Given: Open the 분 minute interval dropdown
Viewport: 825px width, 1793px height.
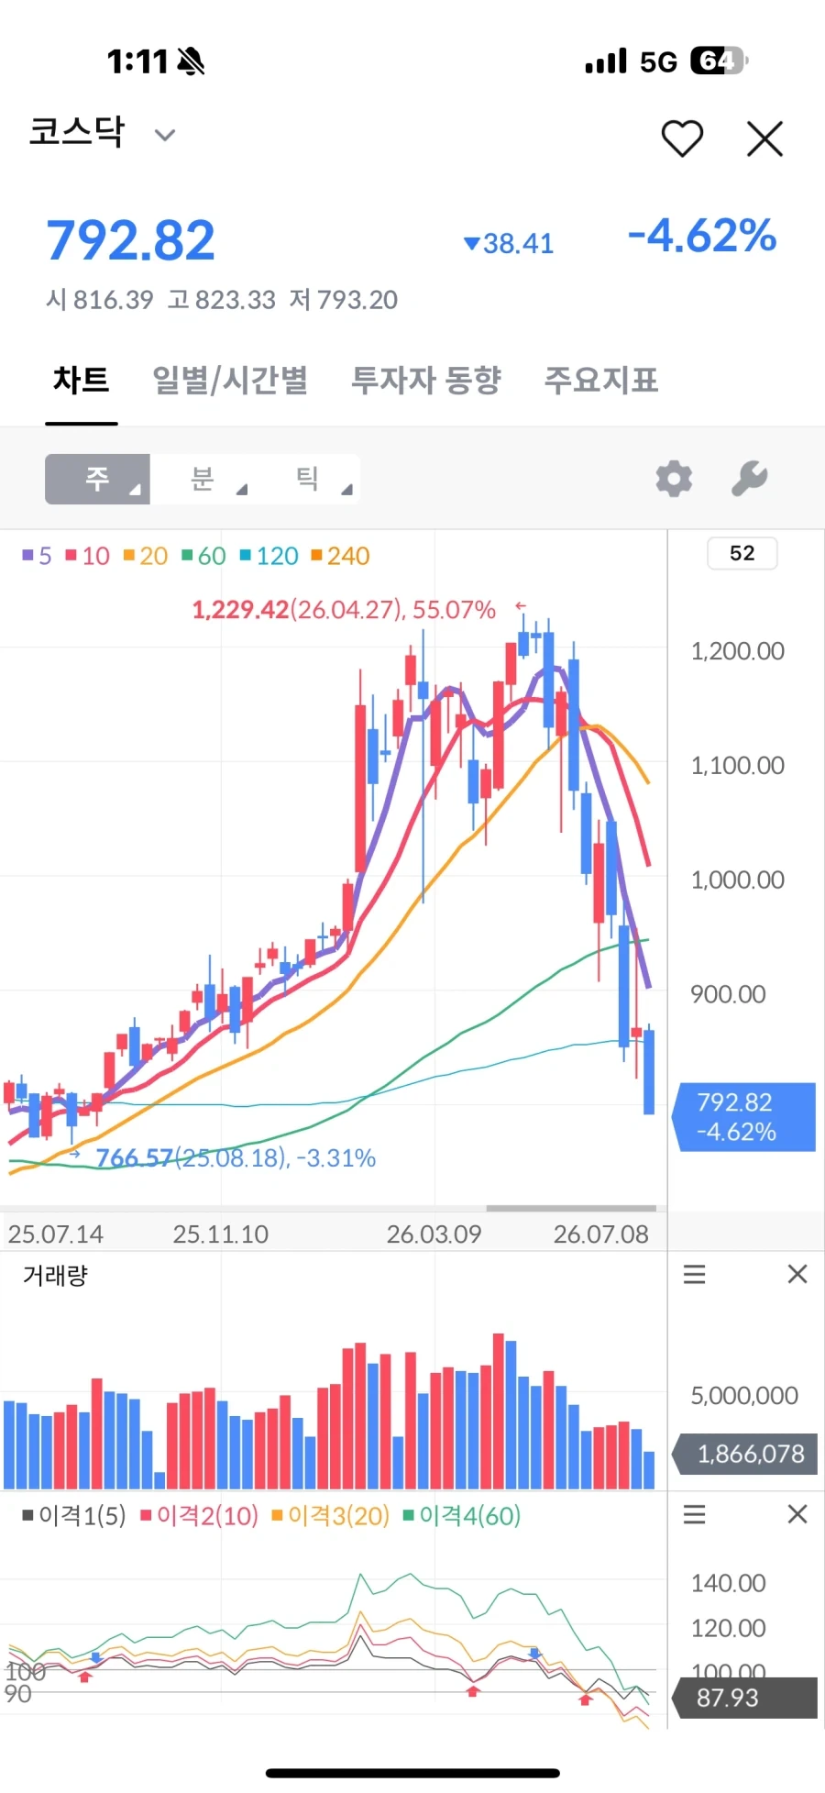Looking at the screenshot, I should (215, 479).
